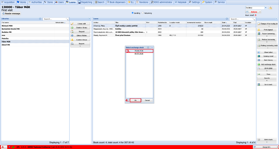This screenshot has height=149, width=279.
Task: Open the 29.04.2026 dropdown in right toolbar
Action: coord(267,69)
